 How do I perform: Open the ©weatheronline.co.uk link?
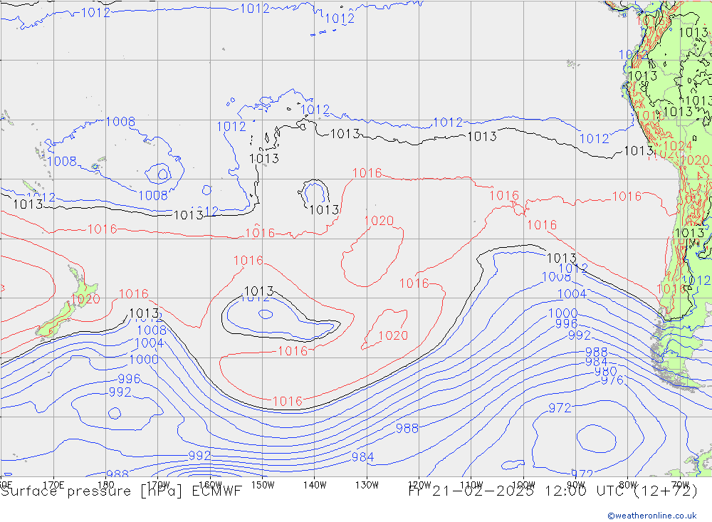pos(652,516)
